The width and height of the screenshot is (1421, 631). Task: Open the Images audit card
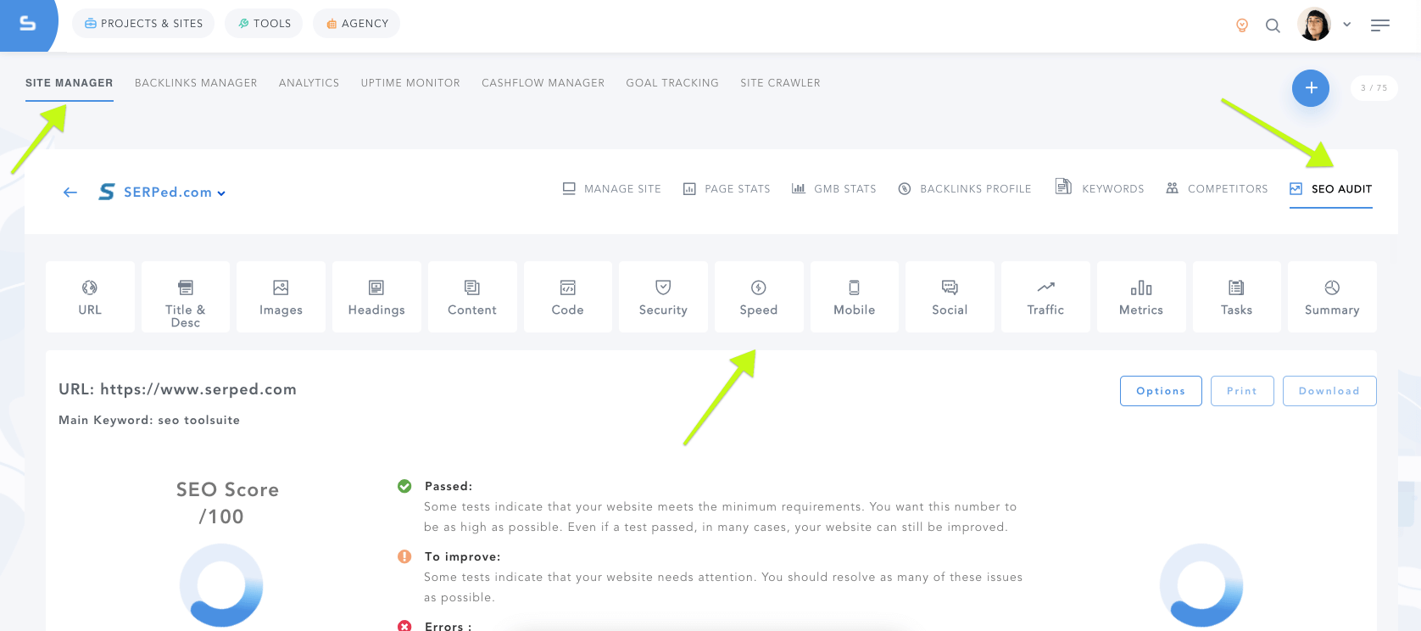(281, 297)
